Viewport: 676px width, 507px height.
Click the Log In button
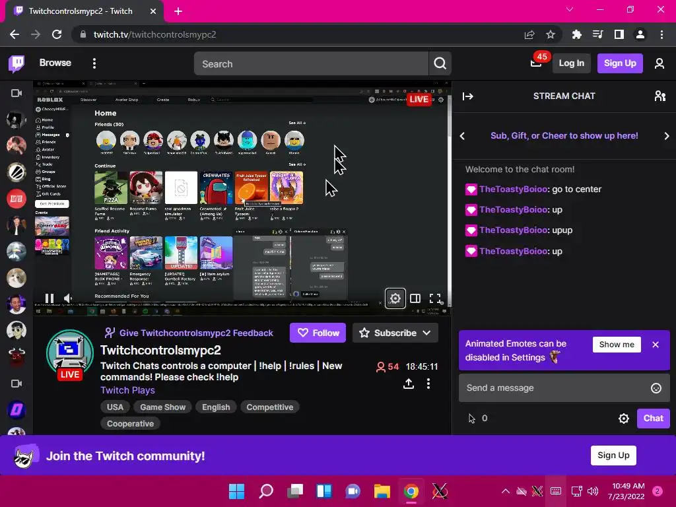(x=571, y=63)
